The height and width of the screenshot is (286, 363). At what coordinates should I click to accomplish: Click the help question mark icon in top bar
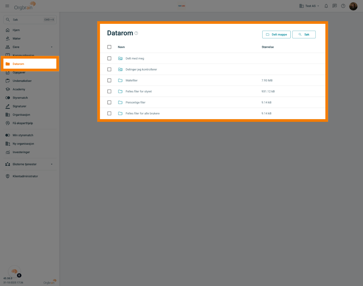pyautogui.click(x=343, y=6)
